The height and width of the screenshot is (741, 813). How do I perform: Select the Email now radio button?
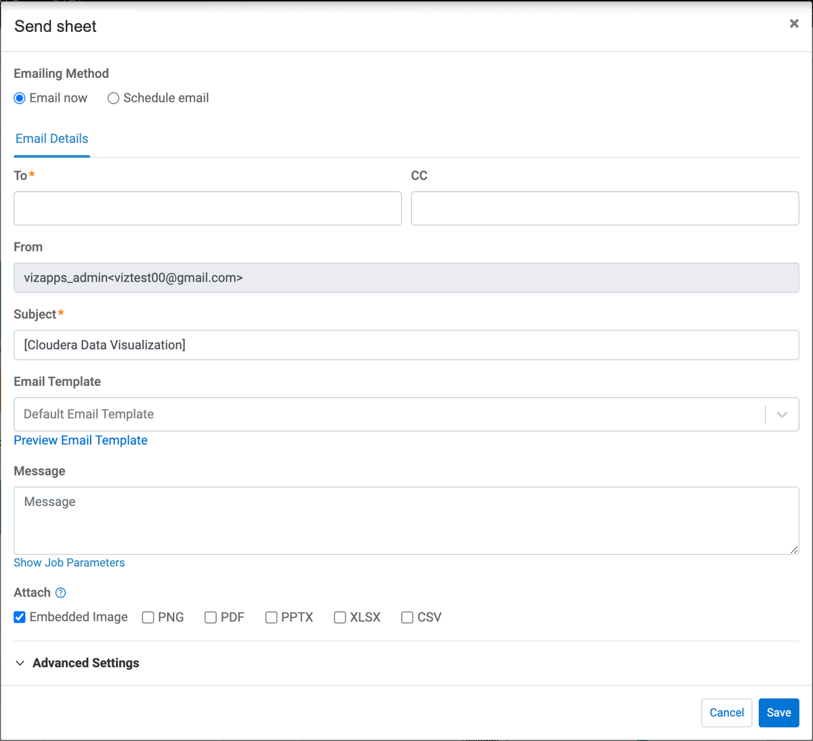coord(20,98)
